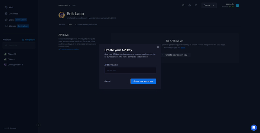Open the docs link in empty state

point(183,48)
